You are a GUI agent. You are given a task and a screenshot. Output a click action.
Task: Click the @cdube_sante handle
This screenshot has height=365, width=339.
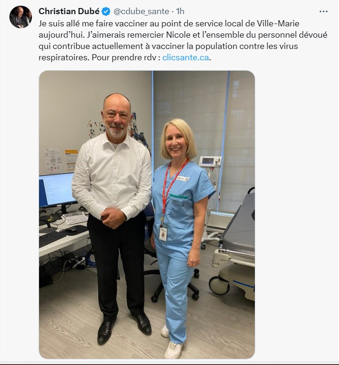pos(141,11)
